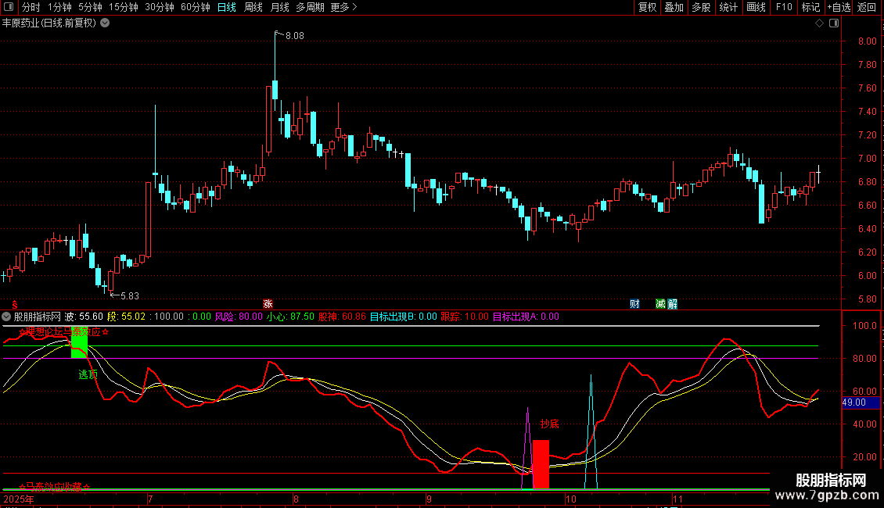Switch to the 周线 weekly period tab
The image size is (884, 508).
click(253, 8)
